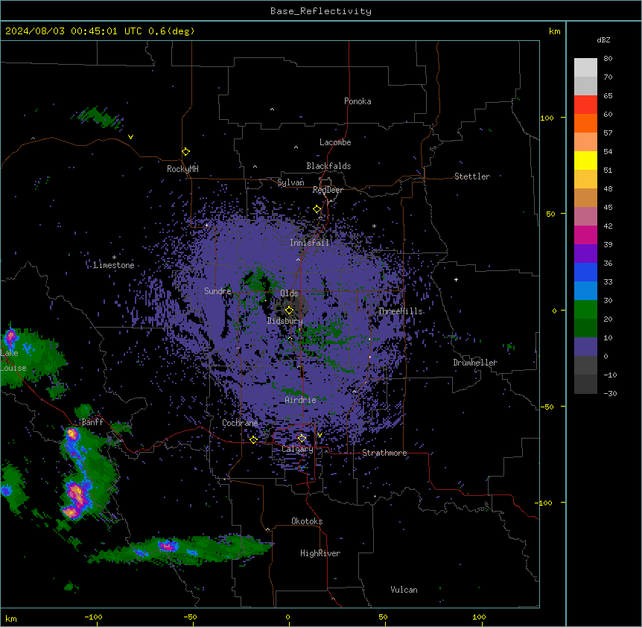This screenshot has width=642, height=627.
Task: Click the dBZ legend heading
Action: [x=603, y=39]
